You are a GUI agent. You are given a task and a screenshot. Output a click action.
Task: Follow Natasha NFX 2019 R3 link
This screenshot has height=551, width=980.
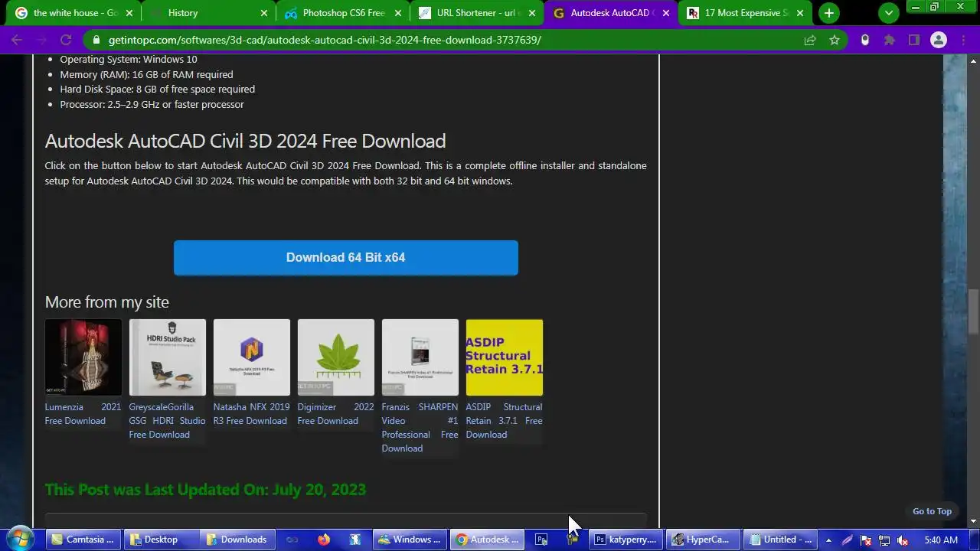[251, 414]
